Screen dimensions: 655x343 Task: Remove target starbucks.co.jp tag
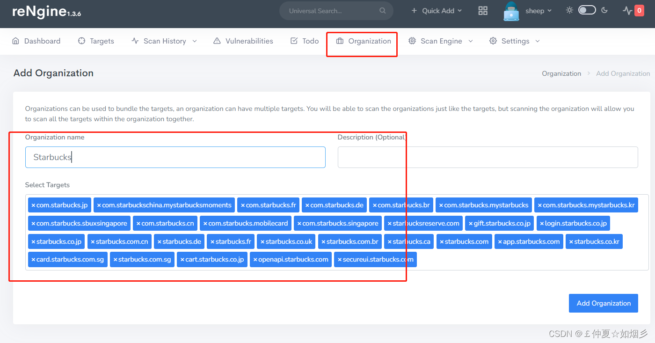(33, 241)
